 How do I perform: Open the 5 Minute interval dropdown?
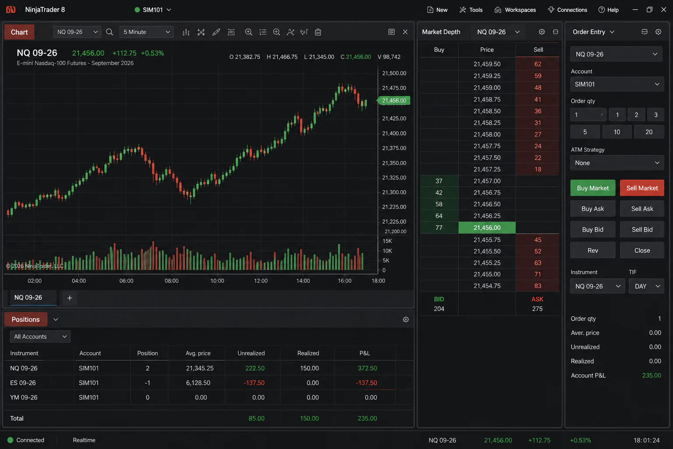tap(146, 32)
